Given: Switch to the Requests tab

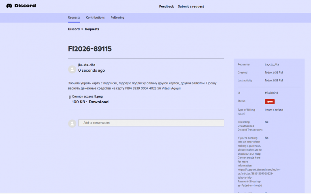Looking at the screenshot, I should 74,18.
